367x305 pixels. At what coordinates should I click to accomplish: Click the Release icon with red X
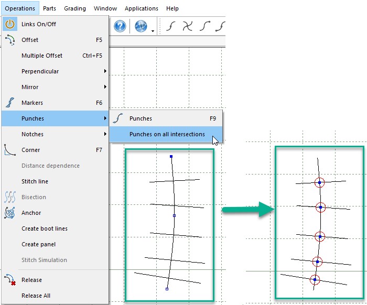pos(10,280)
